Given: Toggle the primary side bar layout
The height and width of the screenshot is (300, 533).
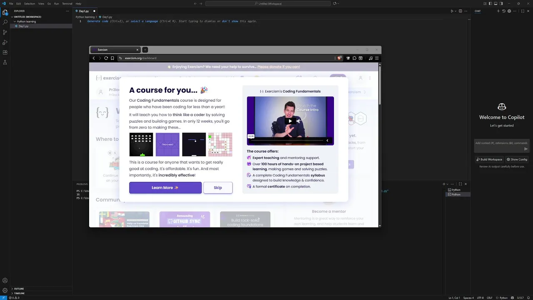Looking at the screenshot, I should (491, 3).
